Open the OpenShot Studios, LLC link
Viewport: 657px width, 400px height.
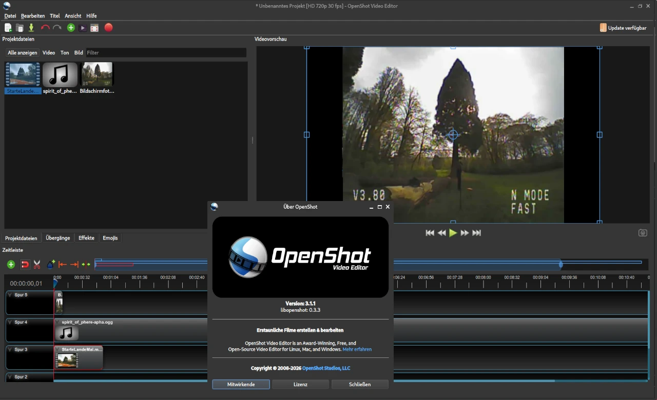coord(326,368)
